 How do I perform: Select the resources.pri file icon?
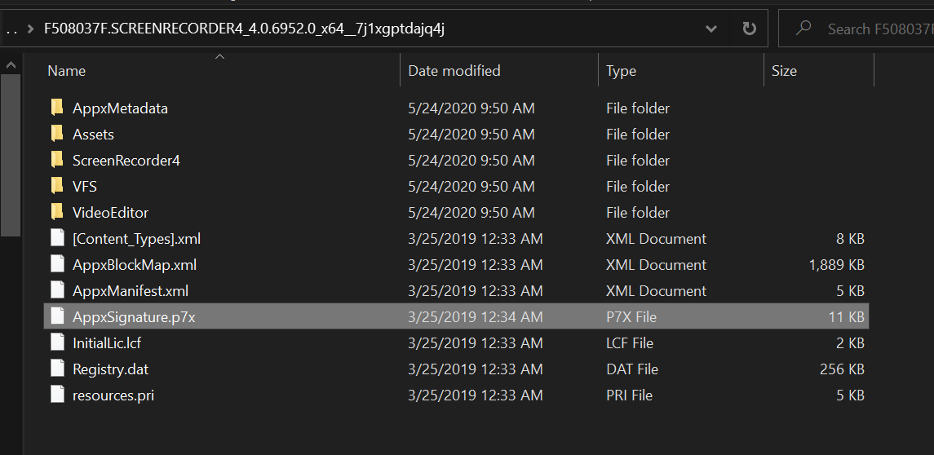point(57,395)
